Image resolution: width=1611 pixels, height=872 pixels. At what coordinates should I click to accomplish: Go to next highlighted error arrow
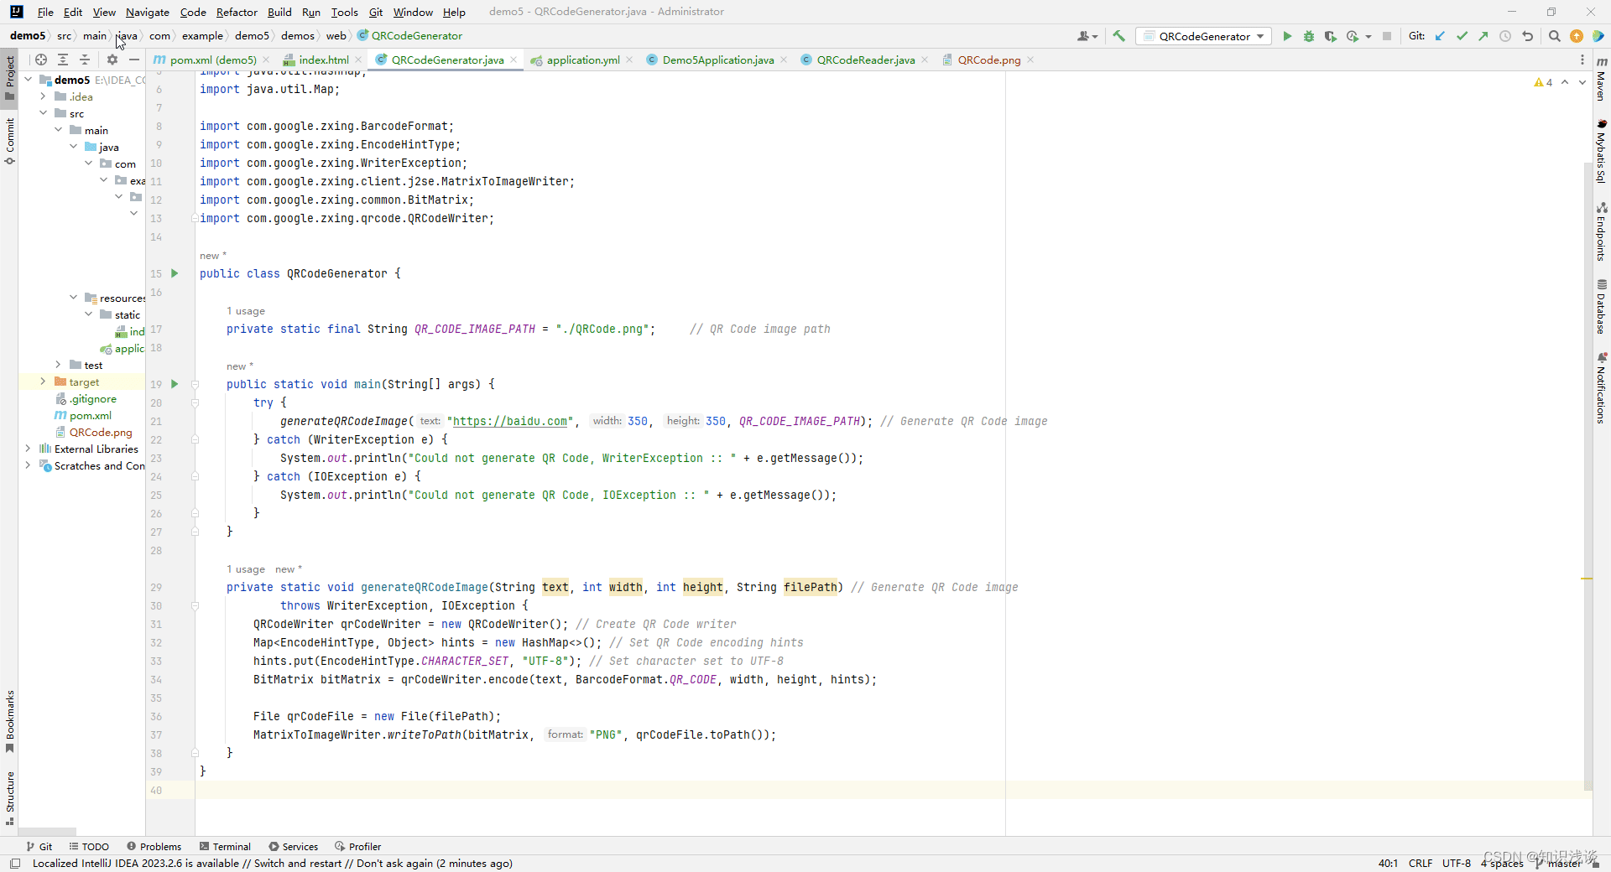(1582, 82)
